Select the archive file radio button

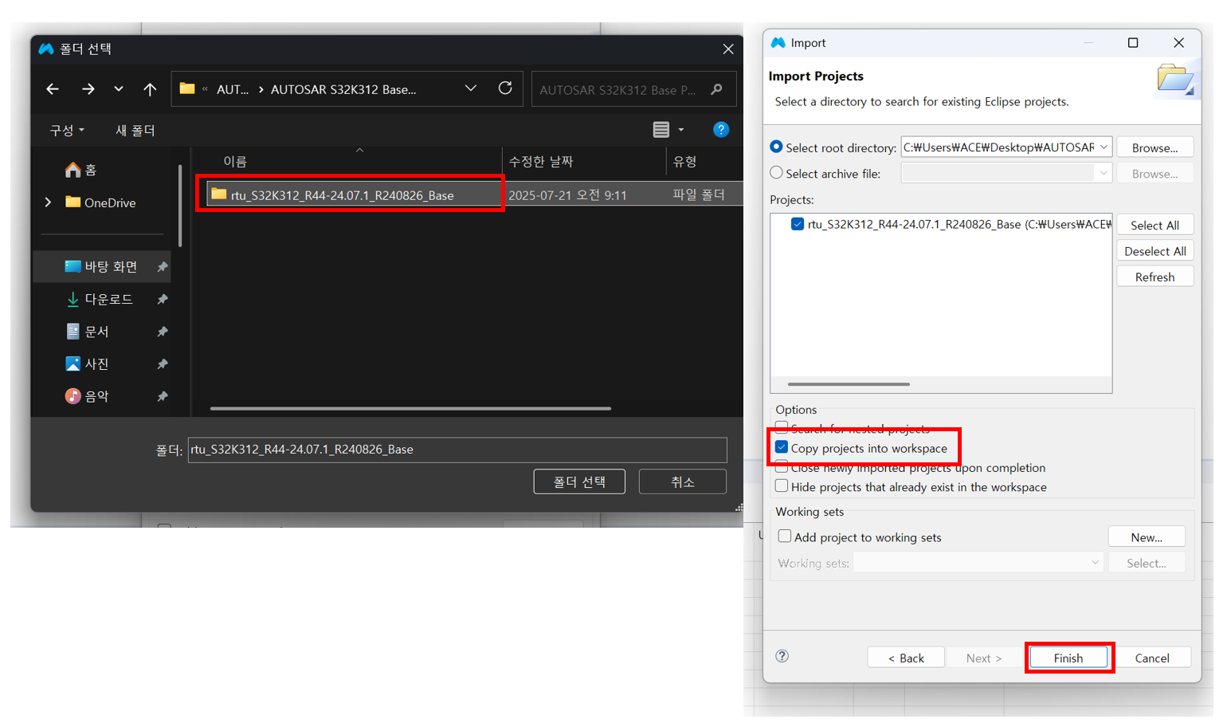777,173
